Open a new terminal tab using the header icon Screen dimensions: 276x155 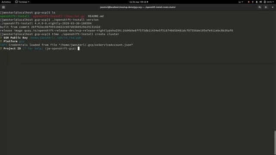tap(3, 7)
